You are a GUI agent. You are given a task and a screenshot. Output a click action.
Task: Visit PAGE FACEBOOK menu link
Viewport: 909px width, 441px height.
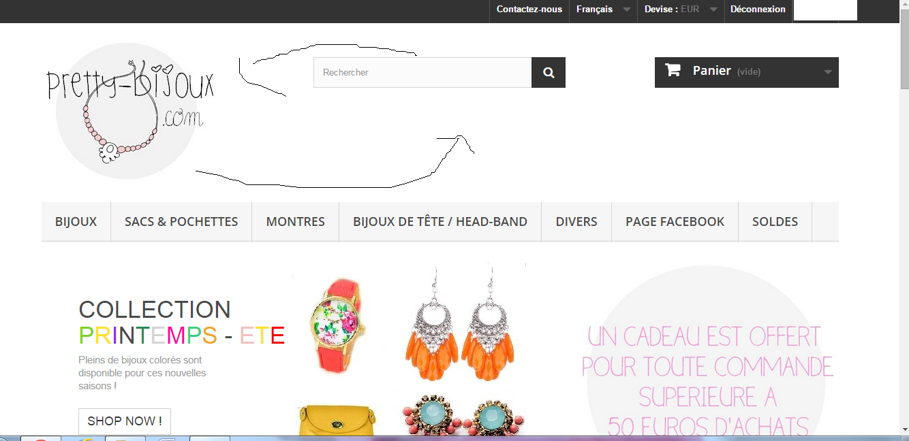[675, 222]
